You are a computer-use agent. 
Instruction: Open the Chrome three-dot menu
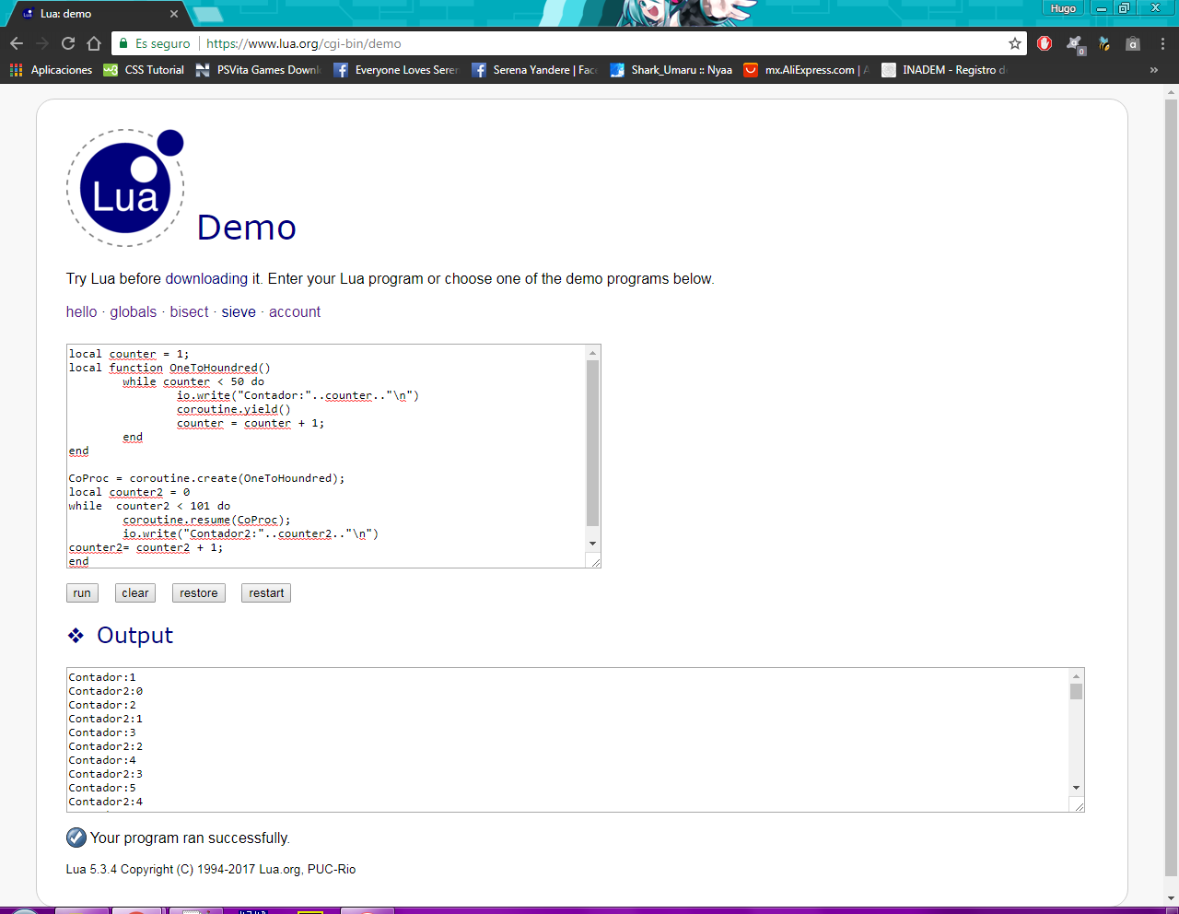click(1162, 42)
